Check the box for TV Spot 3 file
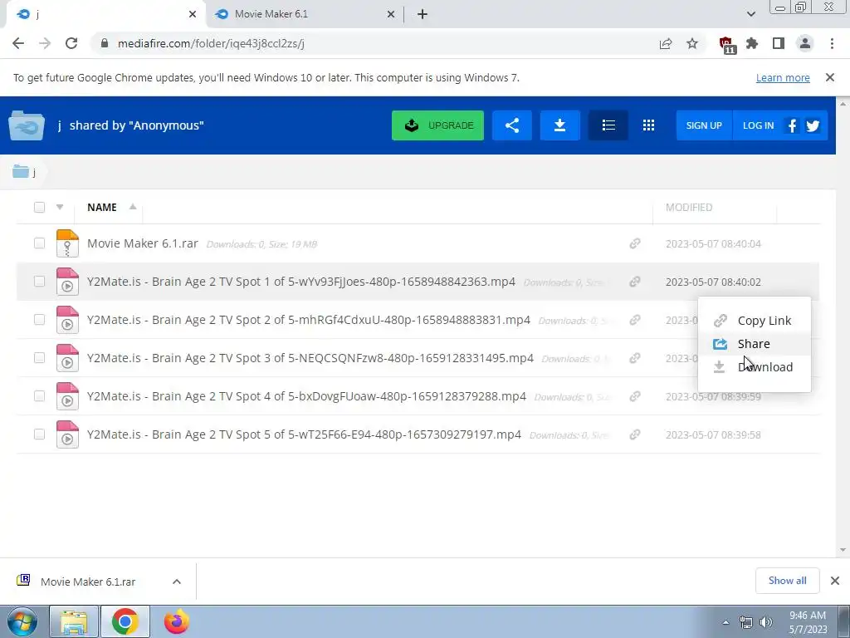The height and width of the screenshot is (638, 850). coord(39,357)
